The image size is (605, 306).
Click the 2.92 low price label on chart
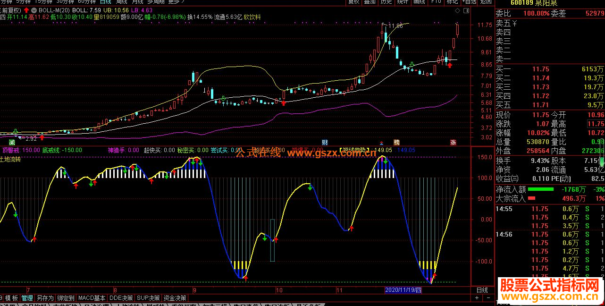click(31, 139)
